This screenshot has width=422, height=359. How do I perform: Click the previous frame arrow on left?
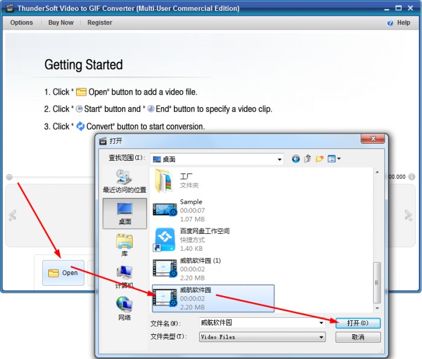pyautogui.click(x=13, y=215)
